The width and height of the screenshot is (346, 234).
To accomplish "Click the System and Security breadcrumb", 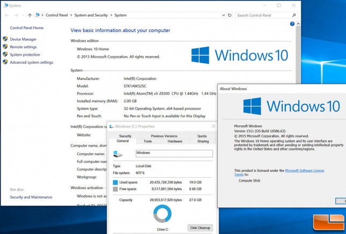I will coord(91,15).
